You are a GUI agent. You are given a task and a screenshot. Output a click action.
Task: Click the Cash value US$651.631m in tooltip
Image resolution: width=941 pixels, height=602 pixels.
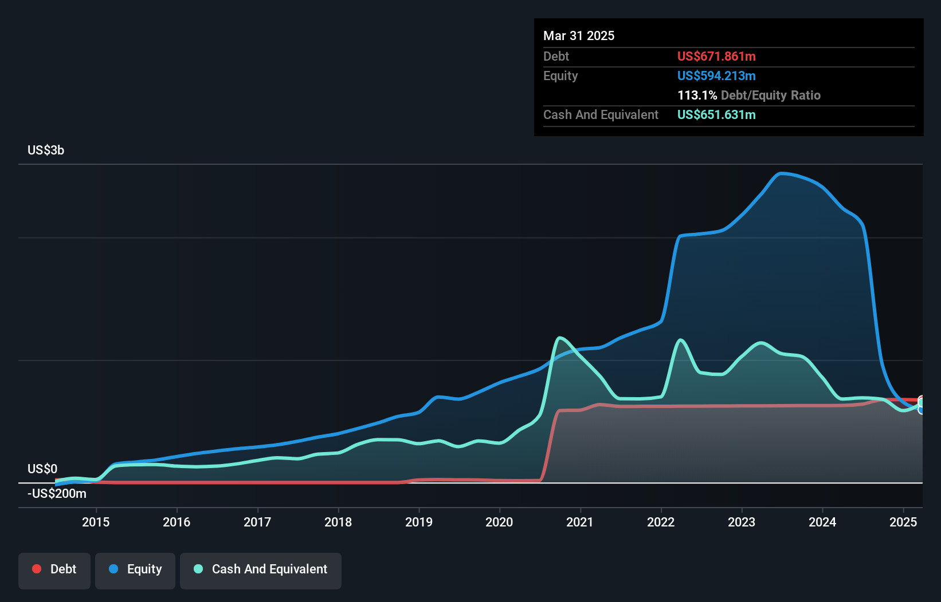(716, 114)
